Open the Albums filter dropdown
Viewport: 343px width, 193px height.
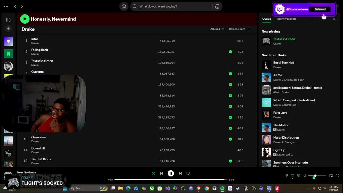217,29
